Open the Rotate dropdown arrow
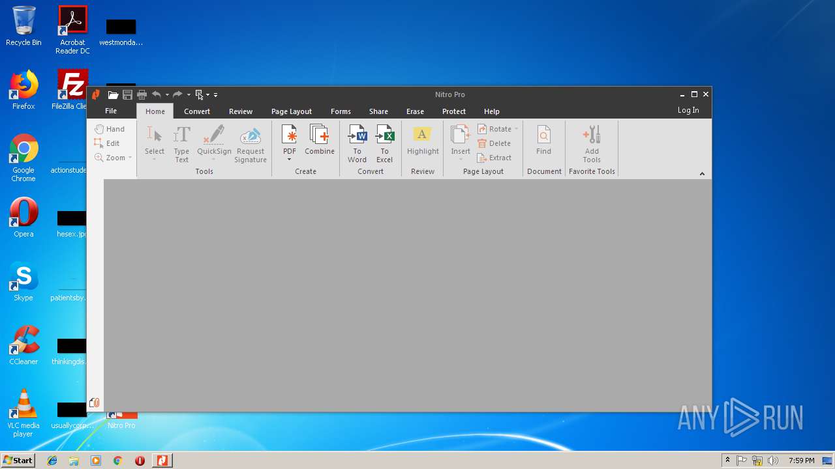835x469 pixels. pyautogui.click(x=517, y=129)
